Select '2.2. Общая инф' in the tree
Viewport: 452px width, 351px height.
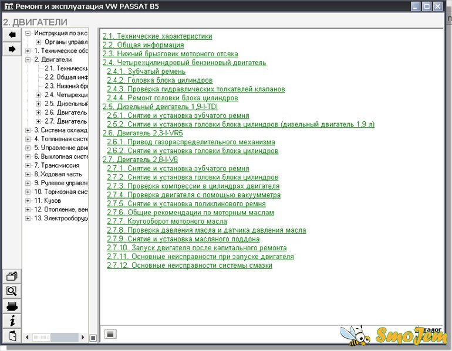[x=66, y=77]
